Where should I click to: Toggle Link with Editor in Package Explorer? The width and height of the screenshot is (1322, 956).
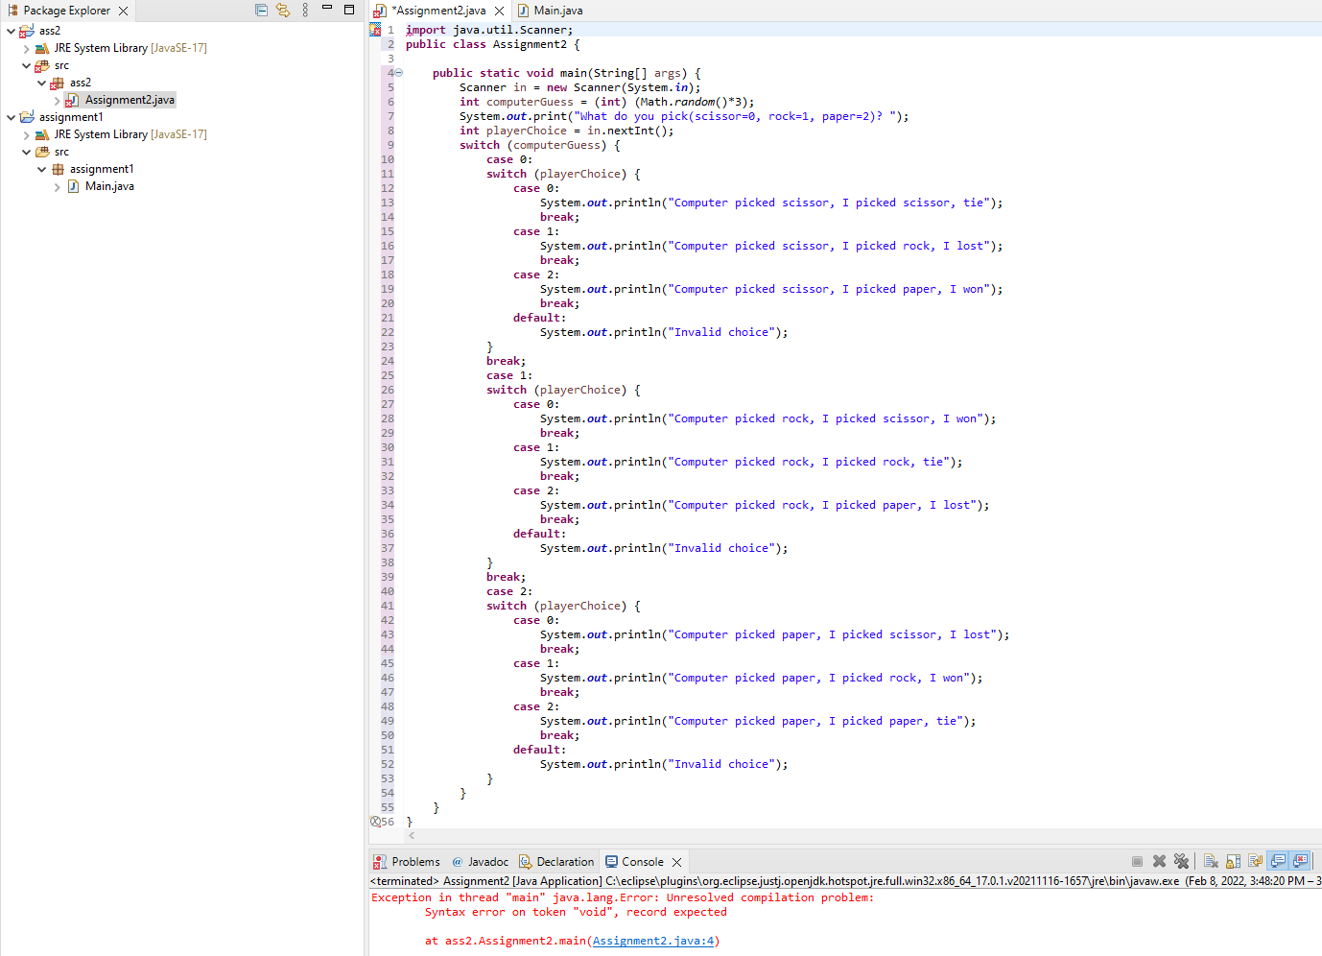click(283, 10)
